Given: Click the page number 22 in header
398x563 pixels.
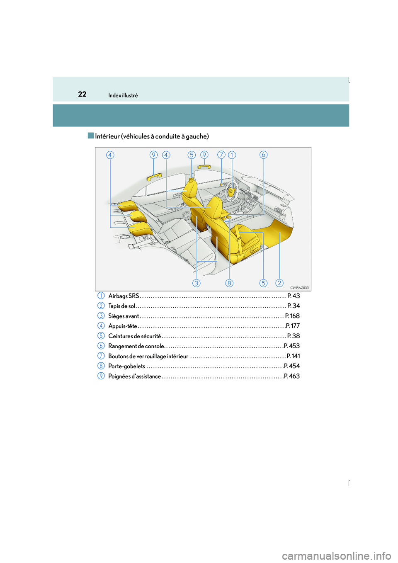Looking at the screenshot, I should (82, 94).
